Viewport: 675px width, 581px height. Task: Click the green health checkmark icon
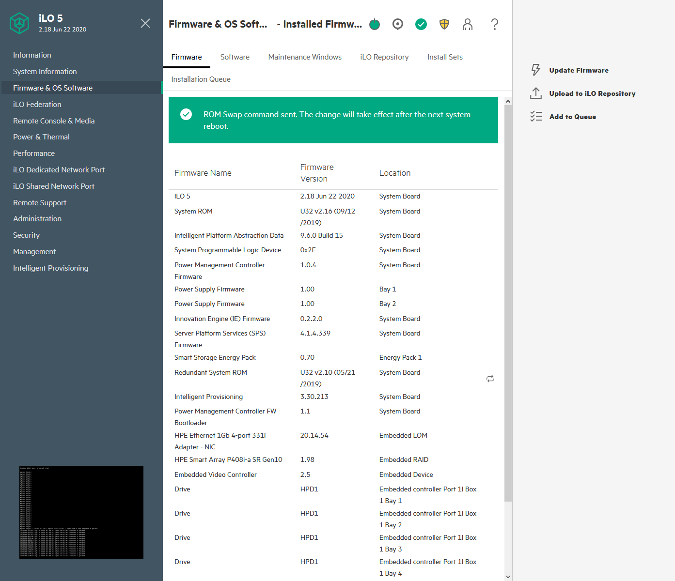pos(421,24)
